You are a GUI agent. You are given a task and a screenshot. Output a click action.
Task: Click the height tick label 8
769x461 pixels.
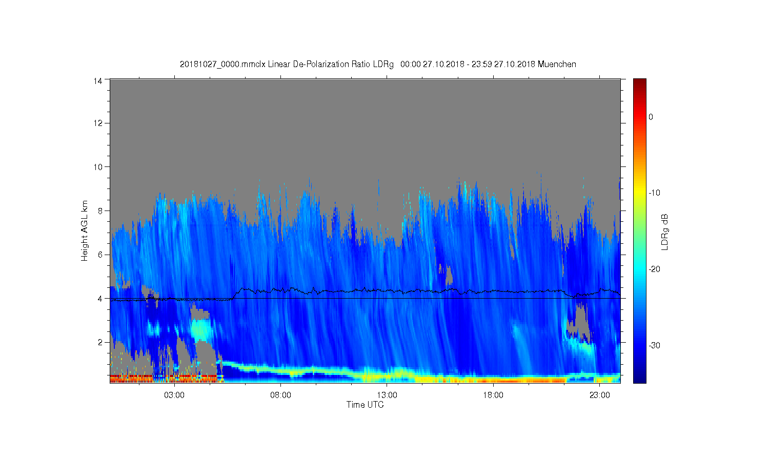pos(100,211)
